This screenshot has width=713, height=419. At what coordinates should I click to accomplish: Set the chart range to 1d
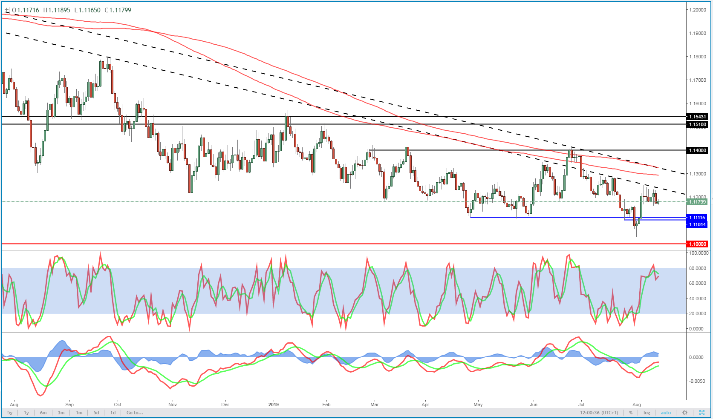coord(113,413)
